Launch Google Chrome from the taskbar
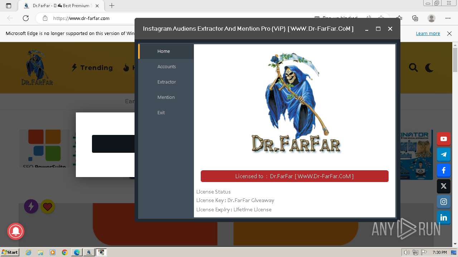 (65, 252)
